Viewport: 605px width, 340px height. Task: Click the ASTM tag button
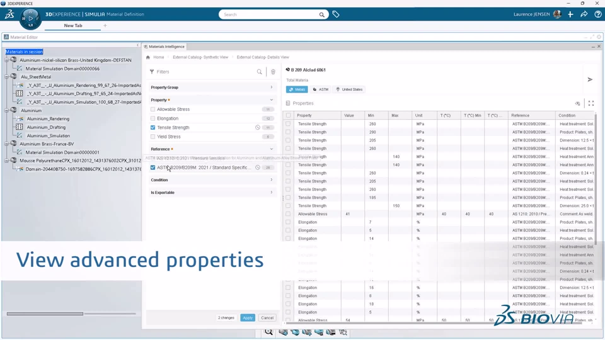coord(321,89)
